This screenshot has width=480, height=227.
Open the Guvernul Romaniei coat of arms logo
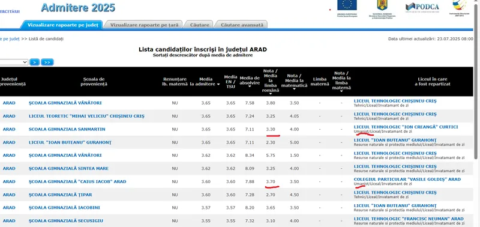click(382, 9)
